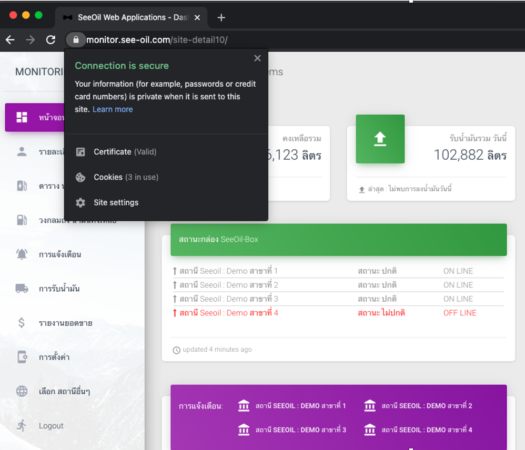Click the cookie icon in security popup
This screenshot has width=525, height=450.
[x=80, y=177]
